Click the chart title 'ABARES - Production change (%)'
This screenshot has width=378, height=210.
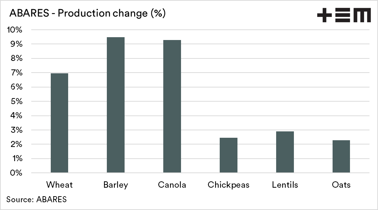pyautogui.click(x=88, y=14)
